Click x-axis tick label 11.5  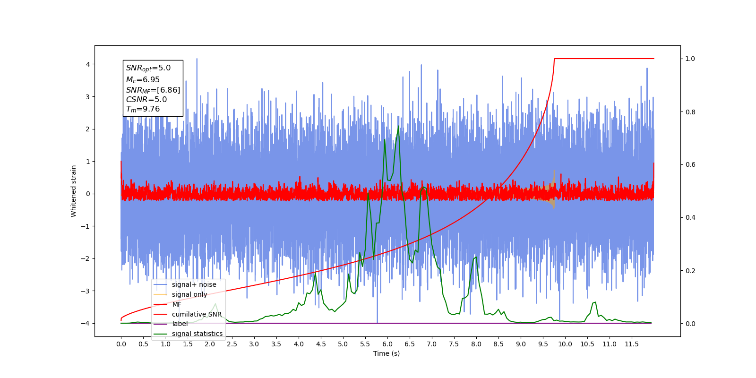(632, 344)
